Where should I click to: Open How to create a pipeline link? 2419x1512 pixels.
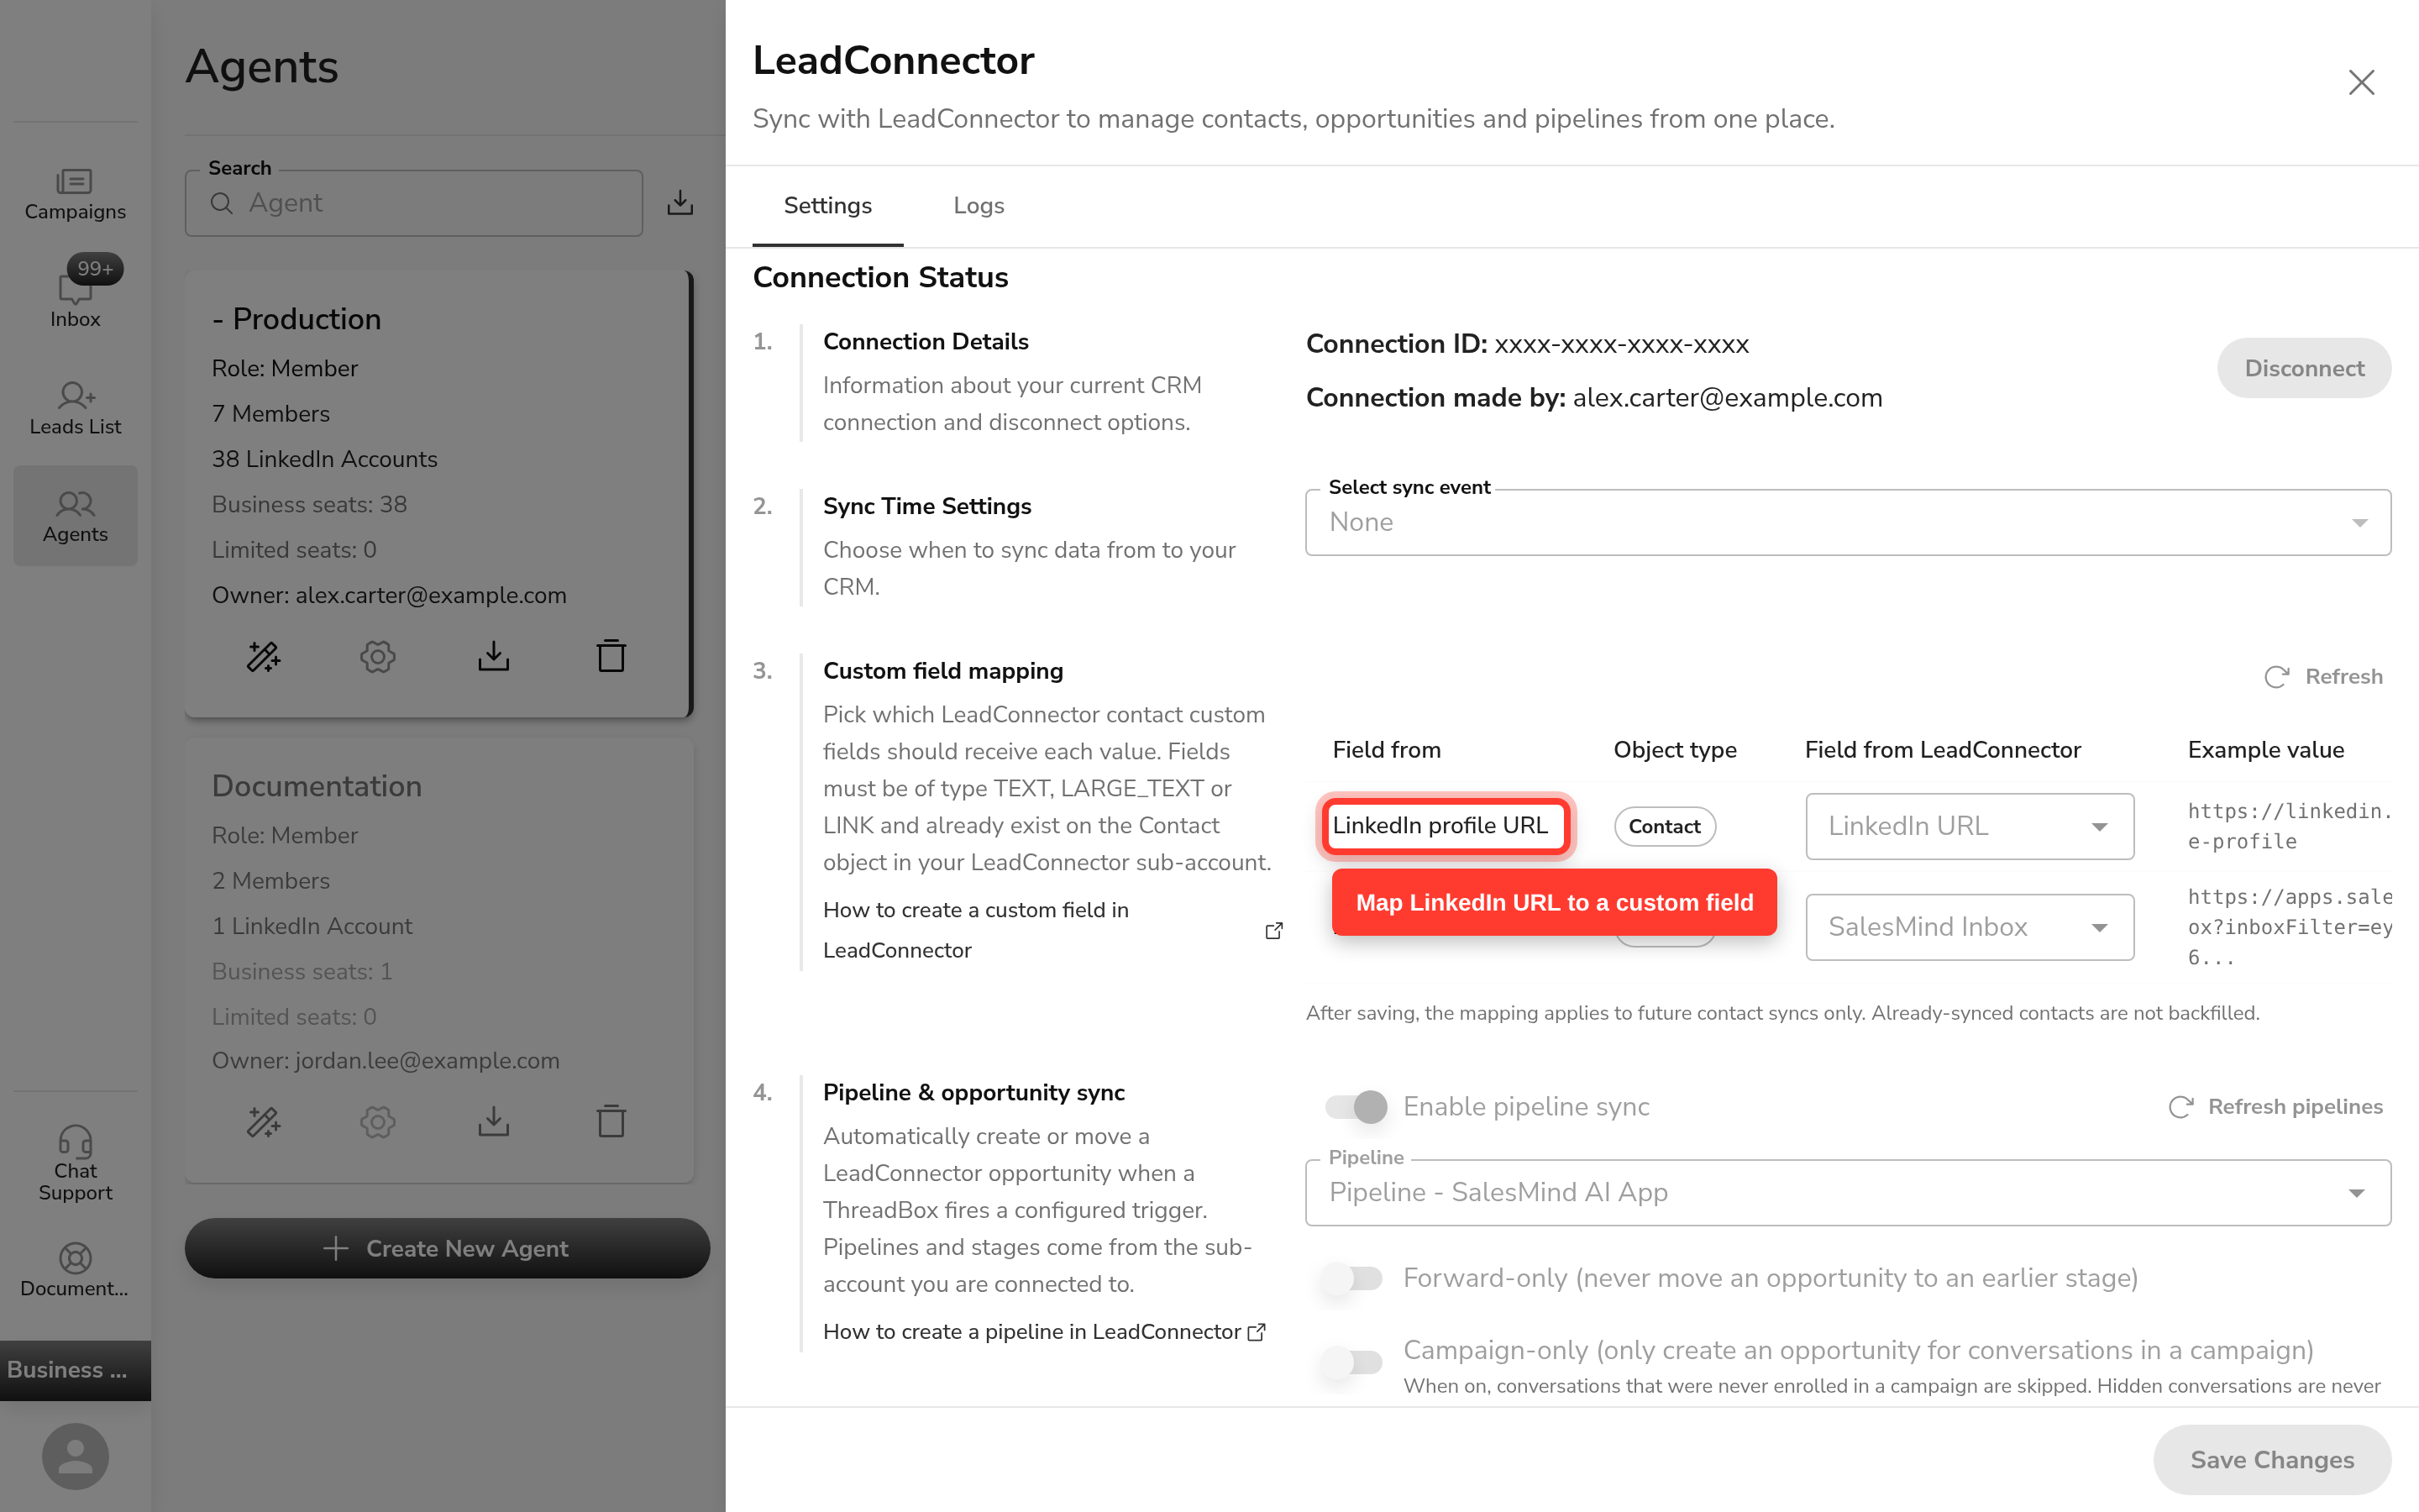point(1043,1331)
